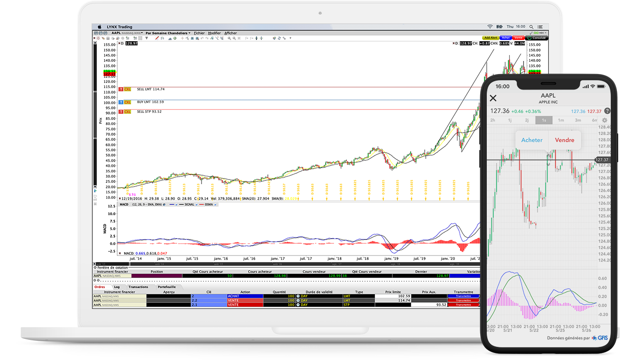Open the DAY validity dropdown in ACHAT row

(x=297, y=296)
